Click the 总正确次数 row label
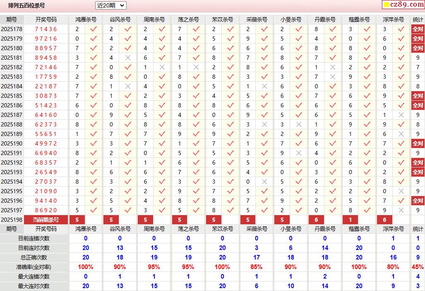 [34, 257]
